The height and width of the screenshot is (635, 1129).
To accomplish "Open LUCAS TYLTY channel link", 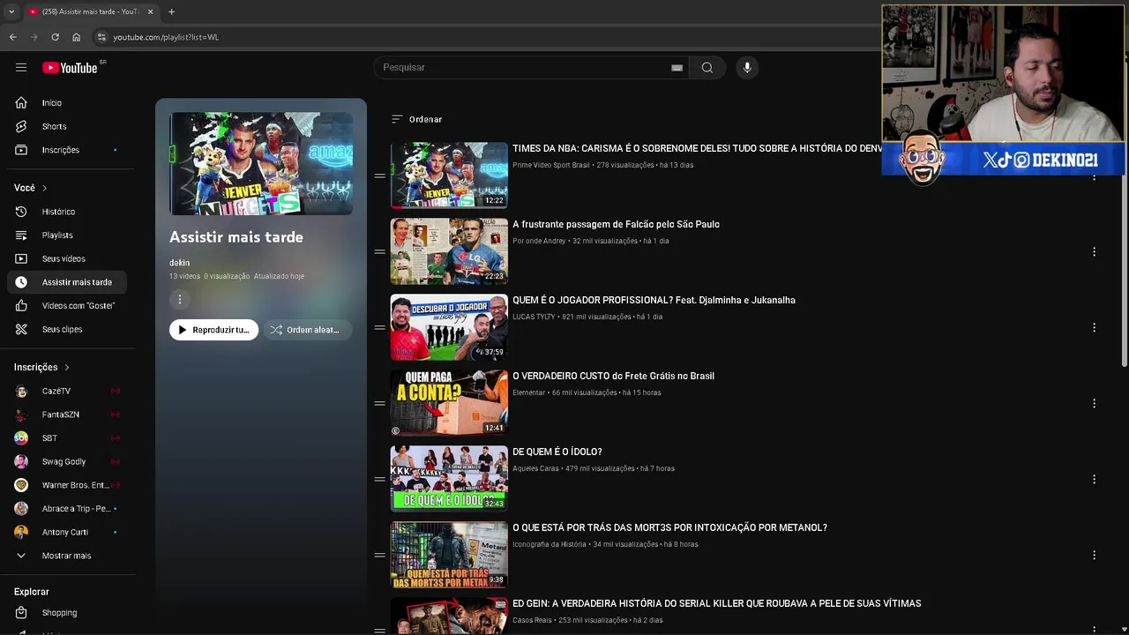I will (534, 317).
